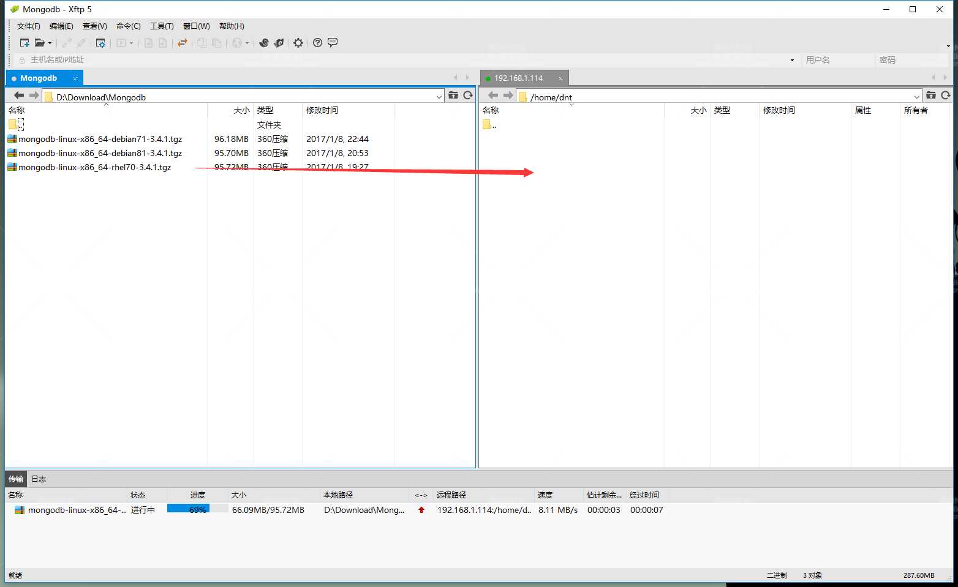Select mongodb-linux-x86_64-debian81-3.4.1.tgz file
Image resolution: width=958 pixels, height=587 pixels.
(100, 153)
